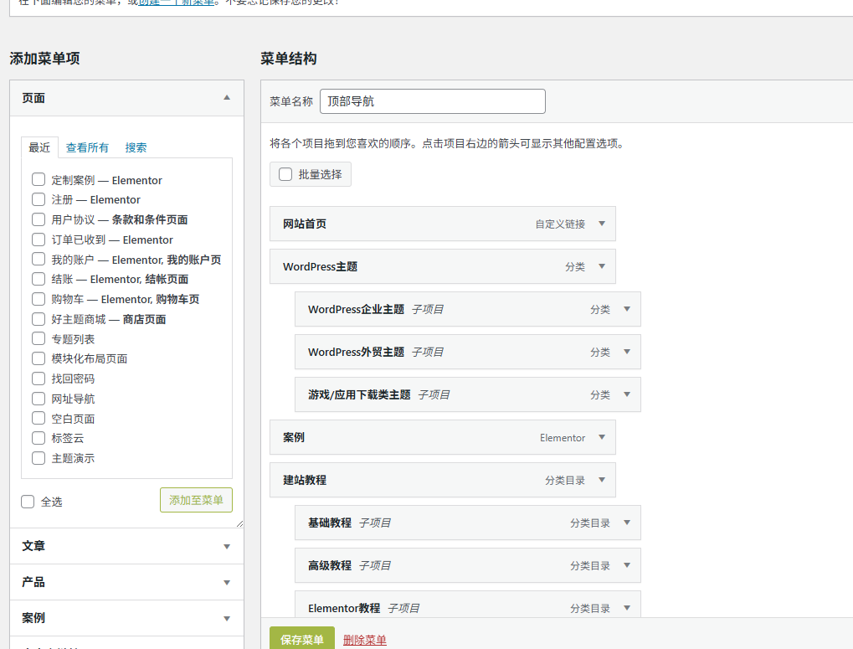
Task: Expand the 产品 panel
Action: (227, 583)
